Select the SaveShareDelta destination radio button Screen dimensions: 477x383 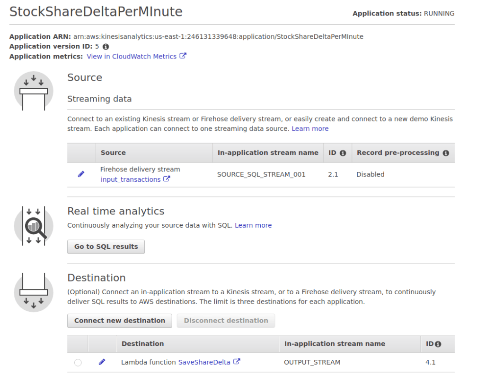click(78, 363)
